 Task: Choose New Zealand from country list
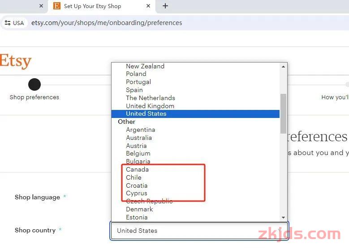[195, 66]
